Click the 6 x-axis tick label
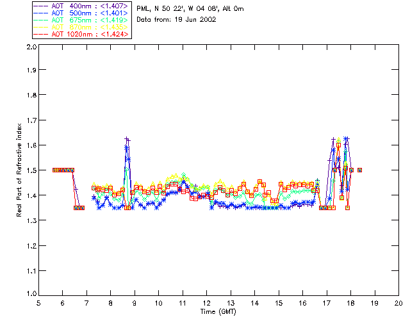 pyautogui.click(x=63, y=303)
